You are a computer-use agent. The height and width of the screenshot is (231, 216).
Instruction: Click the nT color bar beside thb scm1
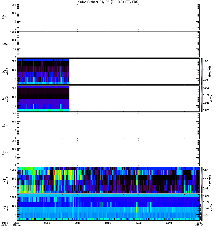[202, 98]
